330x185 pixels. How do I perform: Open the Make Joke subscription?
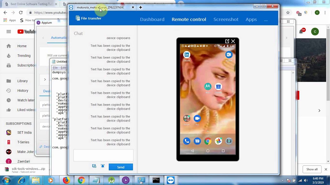[x=20, y=152]
